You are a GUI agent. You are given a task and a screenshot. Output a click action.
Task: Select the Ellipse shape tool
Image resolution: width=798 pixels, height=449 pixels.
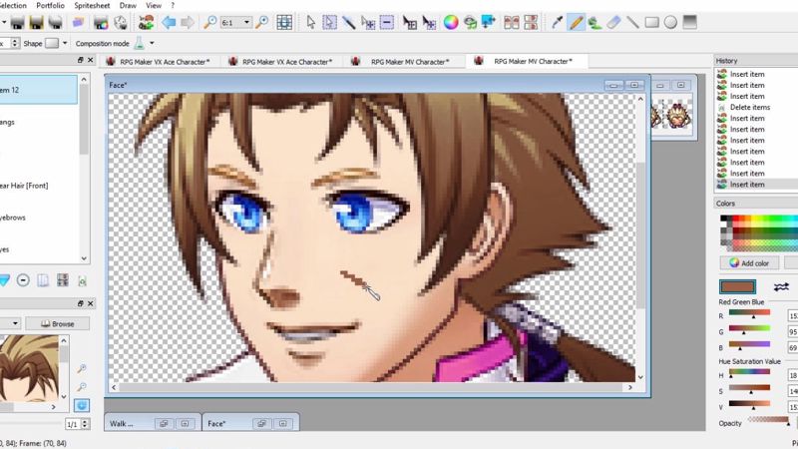coord(670,22)
